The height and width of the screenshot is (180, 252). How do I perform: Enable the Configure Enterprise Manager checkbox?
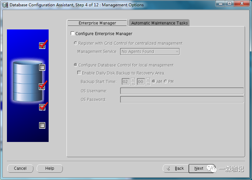[72, 33]
